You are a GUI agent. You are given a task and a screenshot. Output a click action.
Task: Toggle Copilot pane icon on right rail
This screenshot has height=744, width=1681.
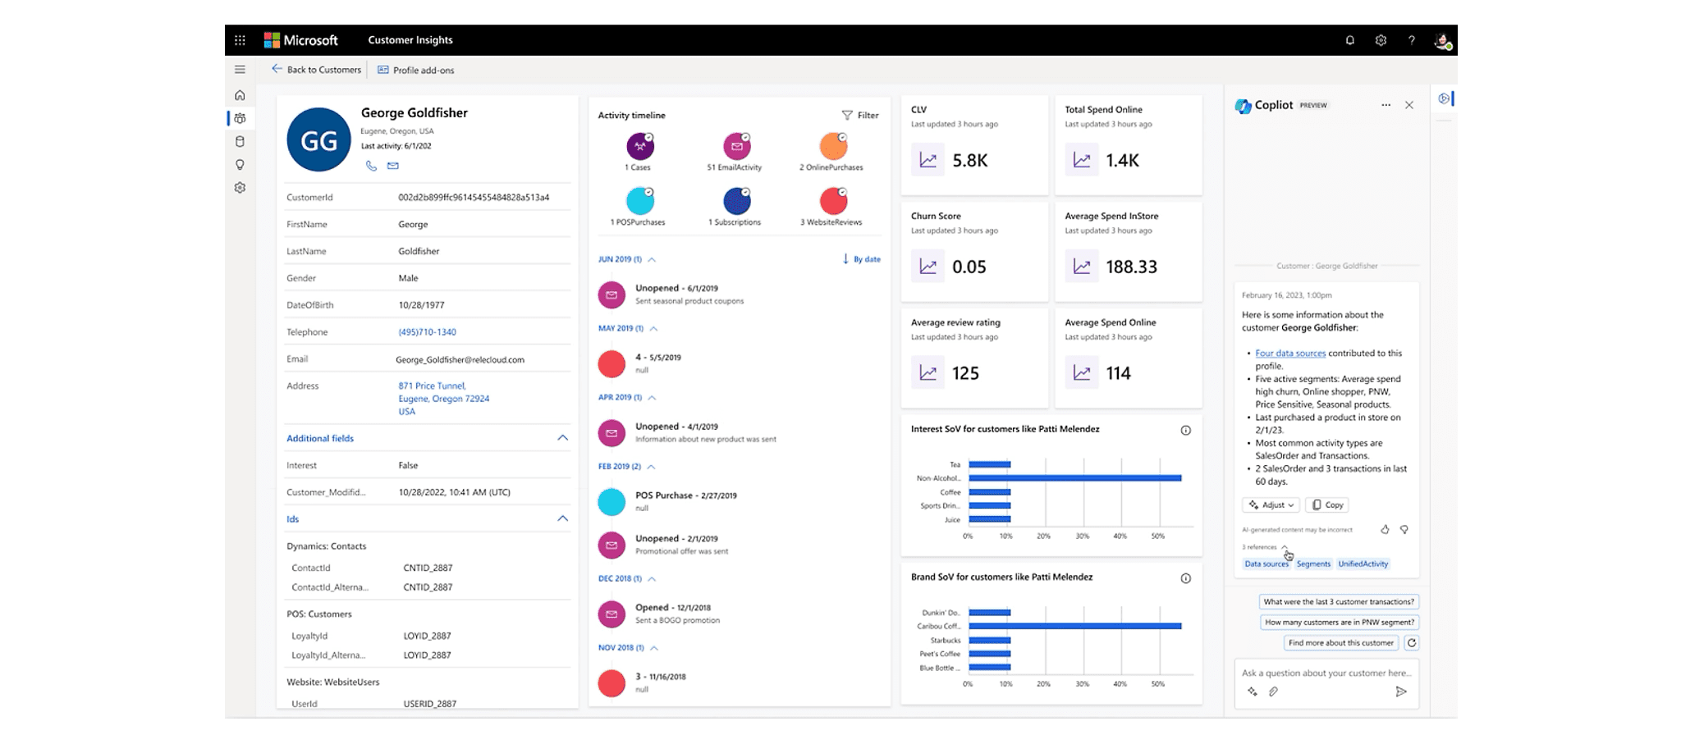(x=1444, y=98)
